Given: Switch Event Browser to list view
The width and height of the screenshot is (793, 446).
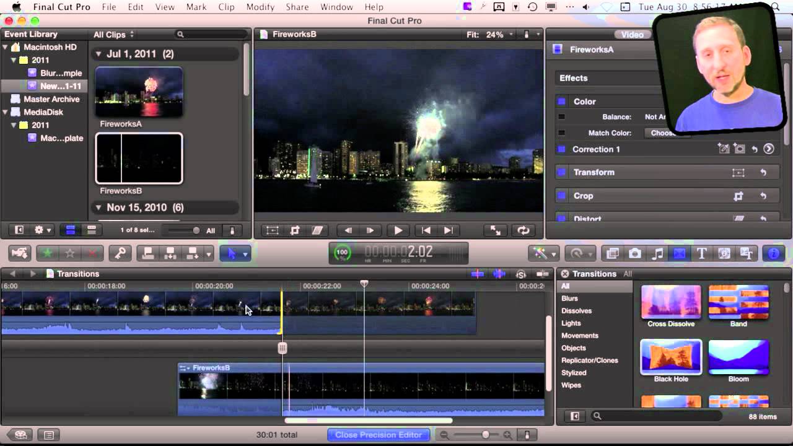Looking at the screenshot, I should [x=92, y=230].
